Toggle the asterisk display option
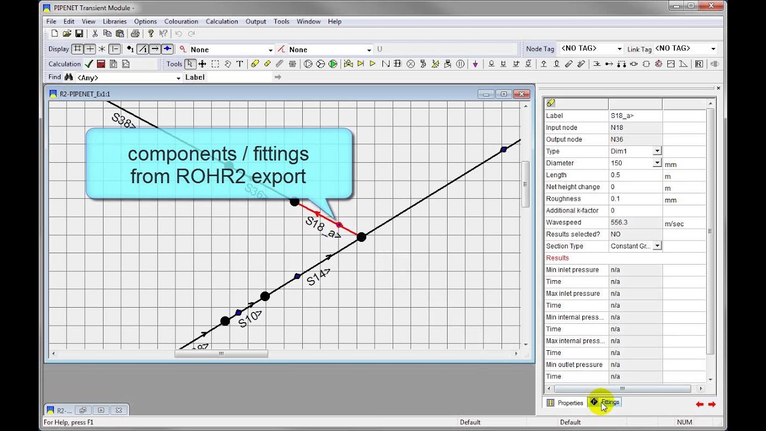Screen dimensions: 766x431 pyautogui.click(x=102, y=49)
